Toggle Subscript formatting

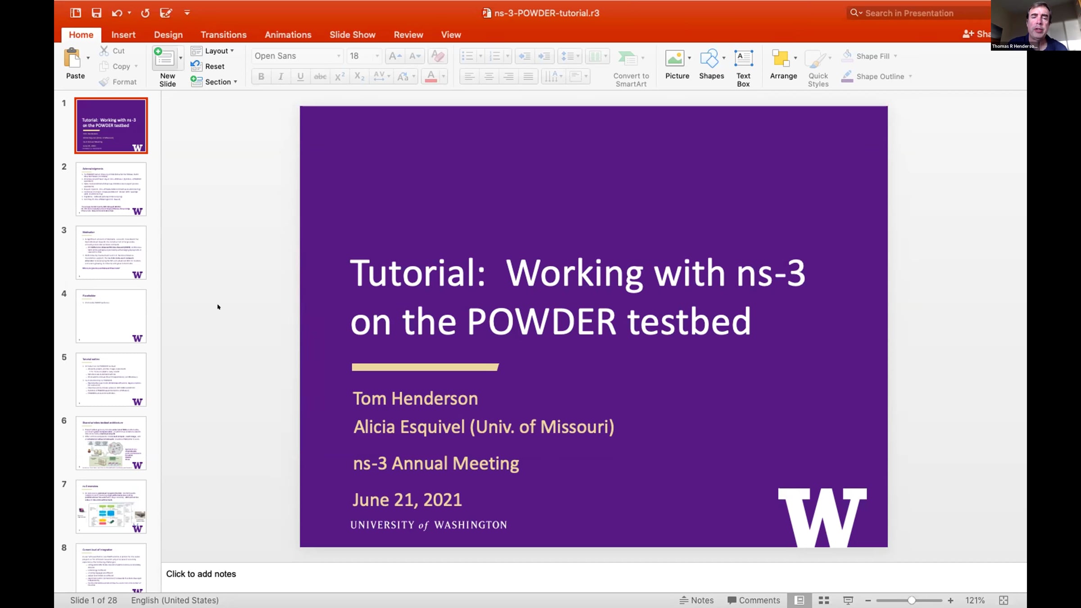[x=359, y=77]
